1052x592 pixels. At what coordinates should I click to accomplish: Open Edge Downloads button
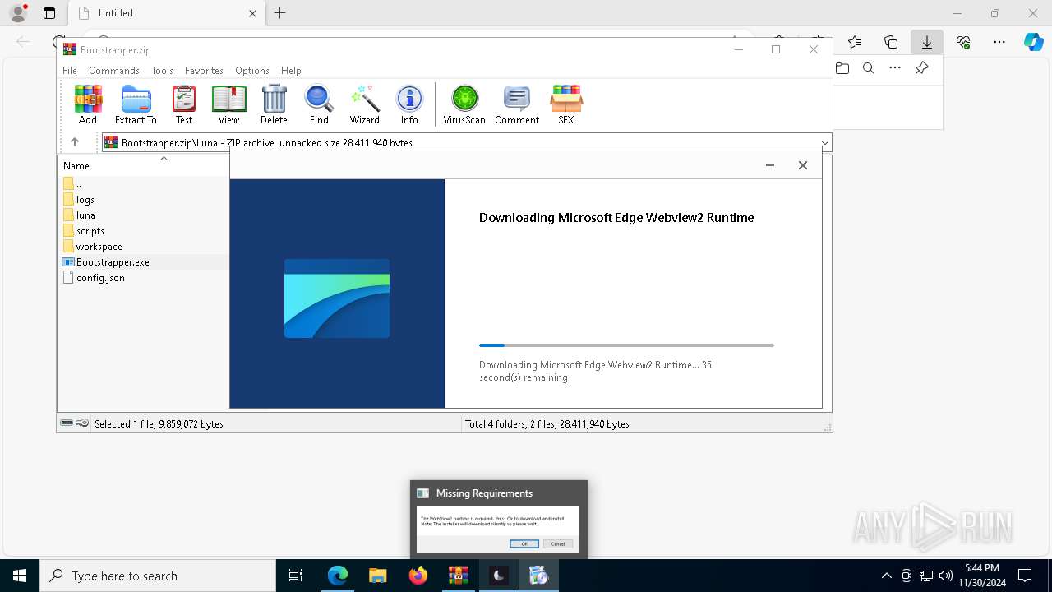coord(927,42)
